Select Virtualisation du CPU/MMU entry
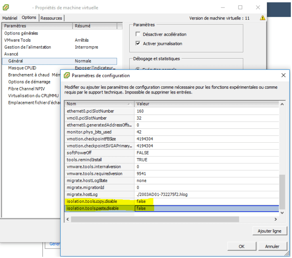292x258 pixels. pos(33,96)
